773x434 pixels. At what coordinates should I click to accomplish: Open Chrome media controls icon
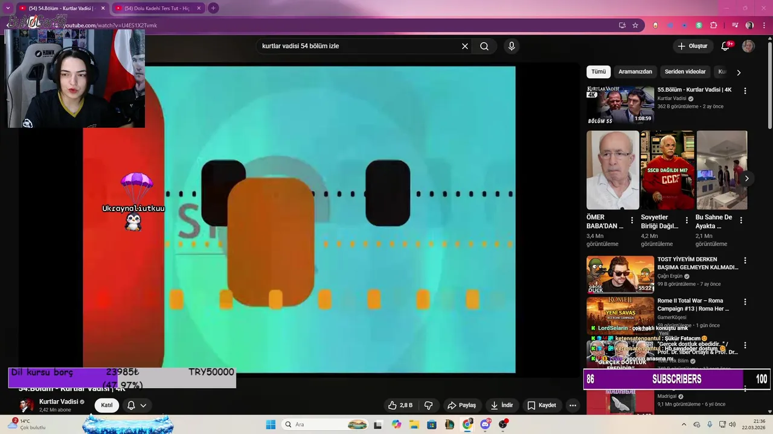pos(735,25)
